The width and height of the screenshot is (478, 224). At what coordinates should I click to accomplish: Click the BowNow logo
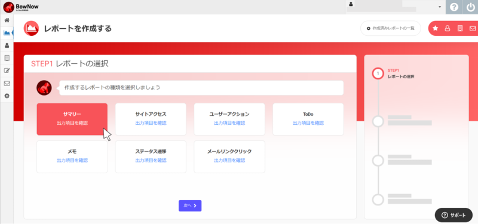pos(21,7)
